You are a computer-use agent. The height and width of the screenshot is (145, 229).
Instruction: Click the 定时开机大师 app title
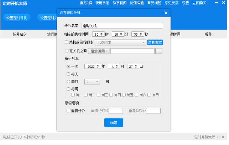tap(15, 3)
